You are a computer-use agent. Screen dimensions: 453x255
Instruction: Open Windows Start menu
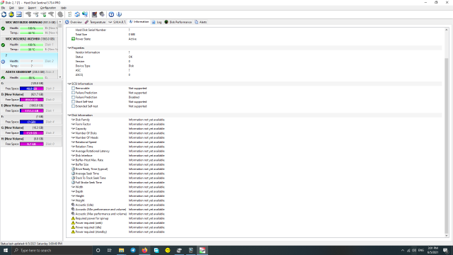pos(6,250)
